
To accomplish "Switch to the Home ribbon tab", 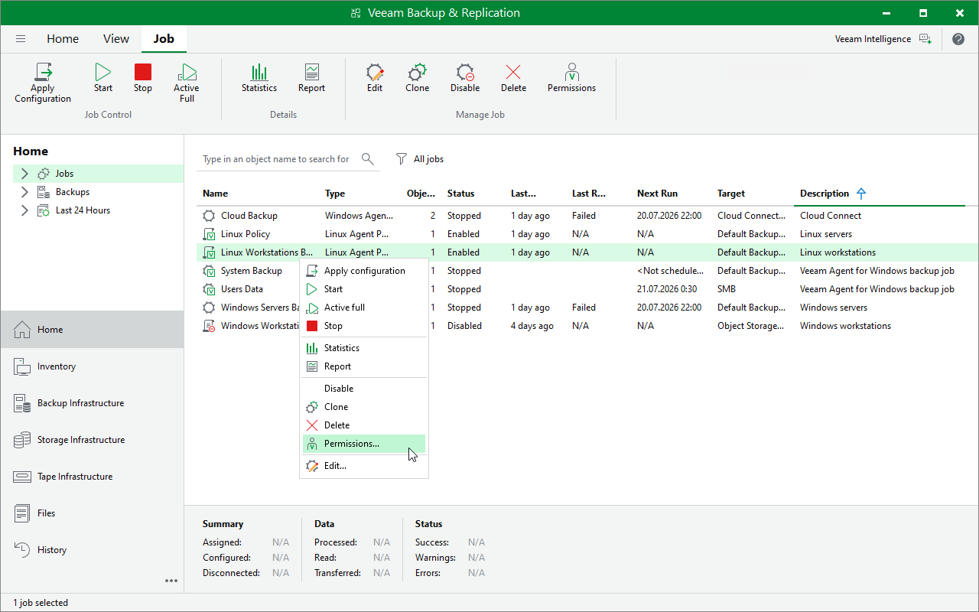I will pyautogui.click(x=63, y=39).
